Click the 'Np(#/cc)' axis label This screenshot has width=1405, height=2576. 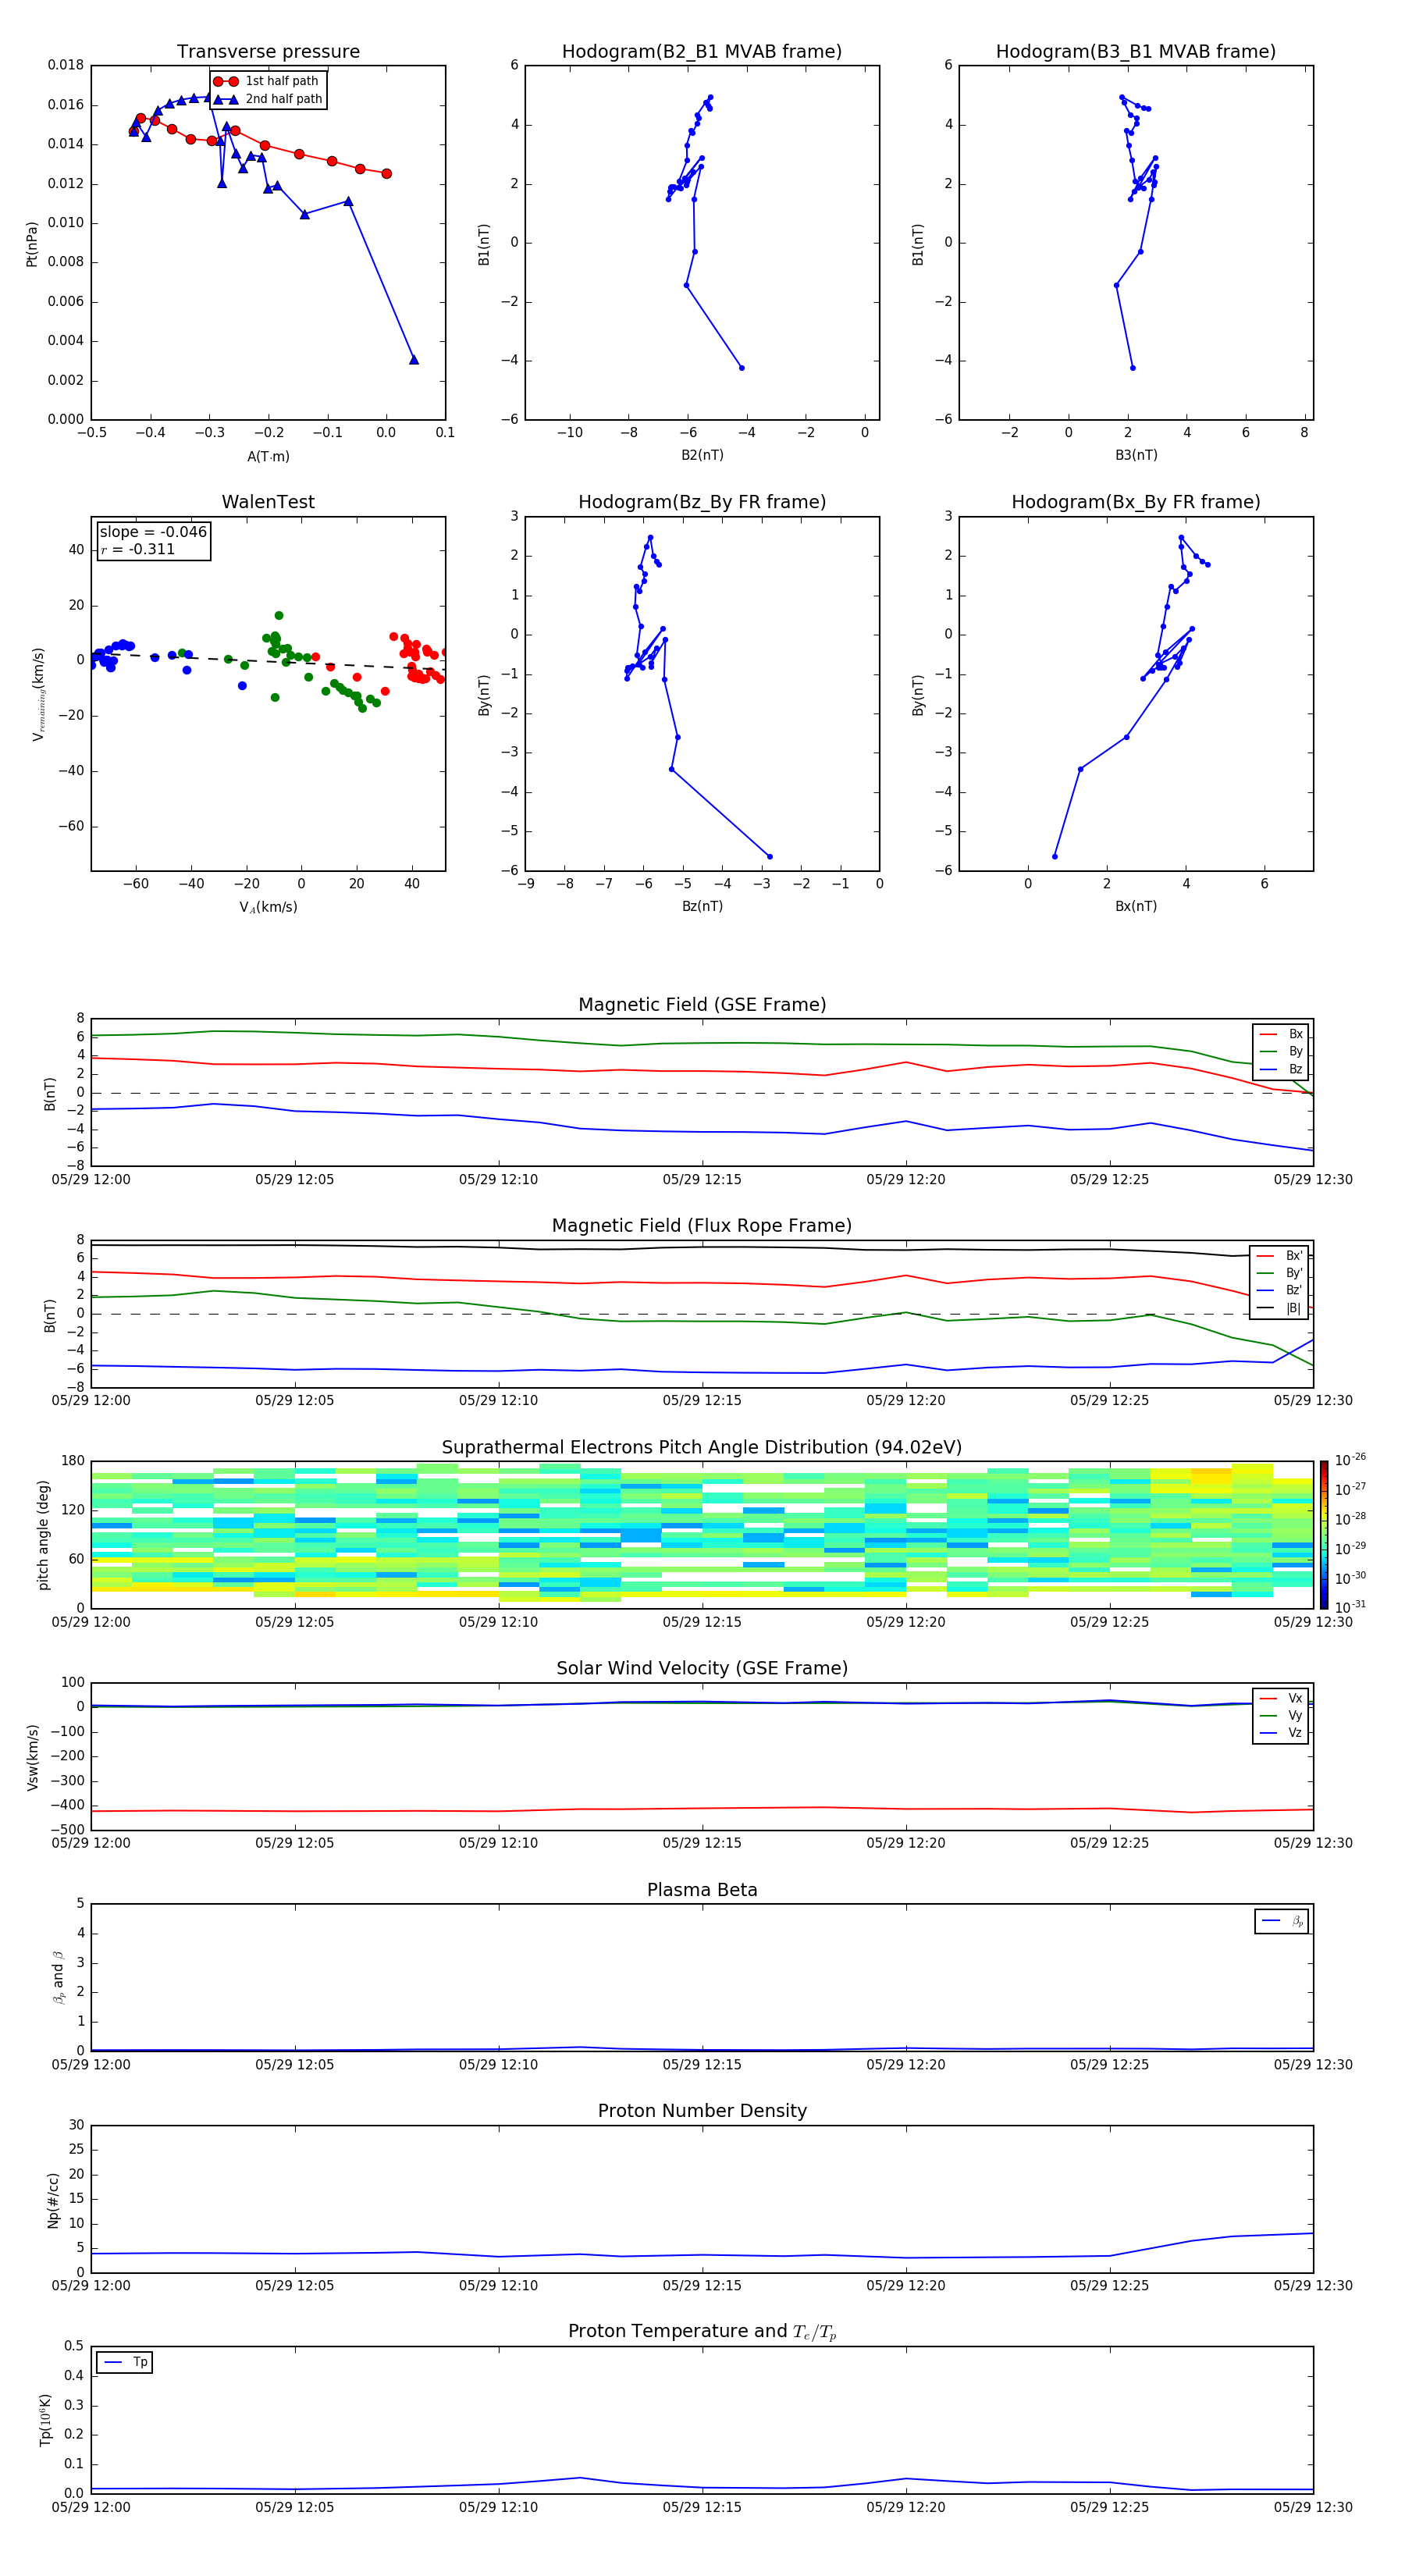[53, 2199]
